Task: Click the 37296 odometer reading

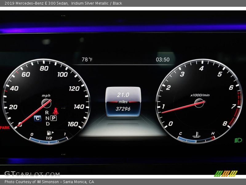Action: (x=123, y=109)
